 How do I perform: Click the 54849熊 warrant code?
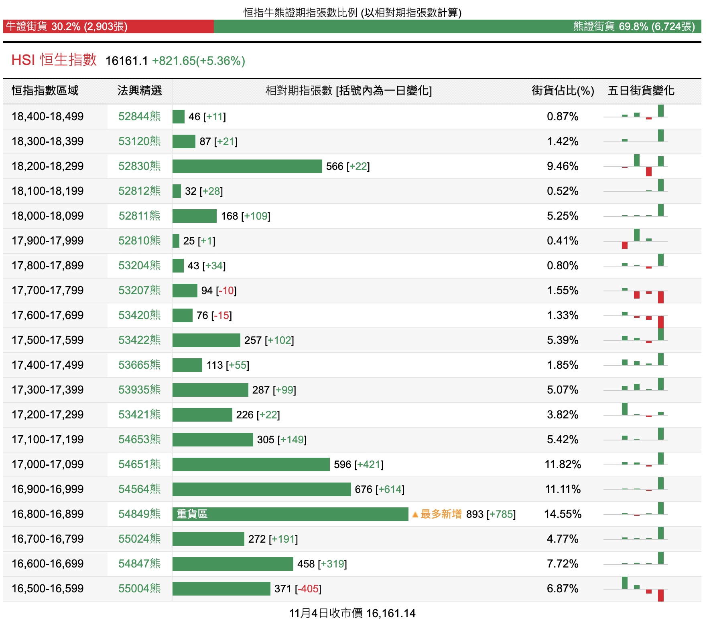pyautogui.click(x=139, y=514)
